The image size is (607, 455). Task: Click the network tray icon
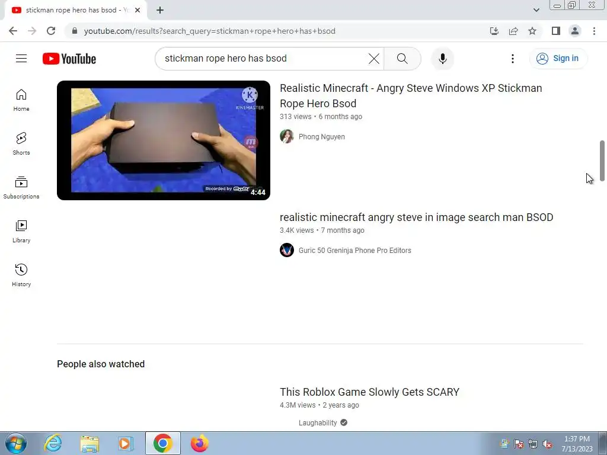pyautogui.click(x=533, y=444)
